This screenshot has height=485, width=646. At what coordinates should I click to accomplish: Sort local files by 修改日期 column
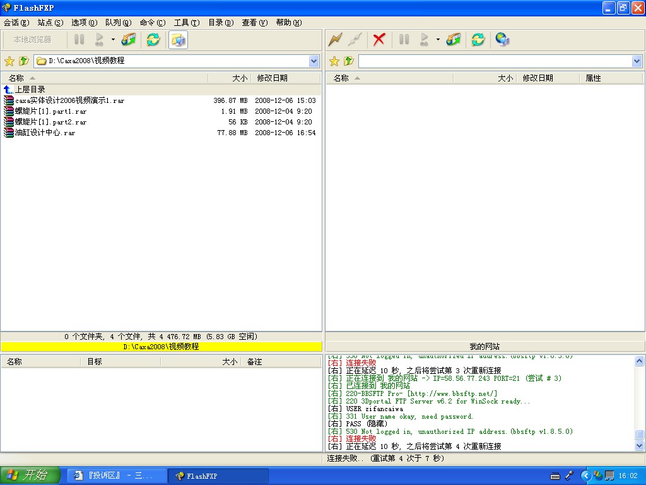[x=286, y=78]
